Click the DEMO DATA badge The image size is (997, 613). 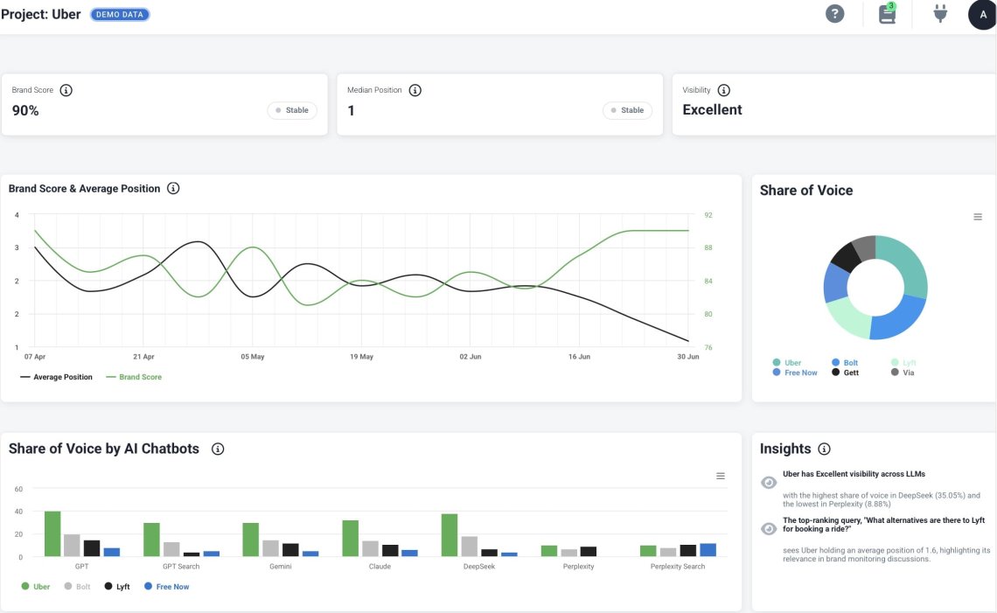[x=120, y=14]
